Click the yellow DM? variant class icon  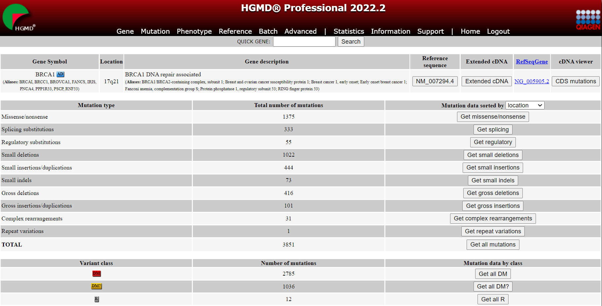(96, 286)
